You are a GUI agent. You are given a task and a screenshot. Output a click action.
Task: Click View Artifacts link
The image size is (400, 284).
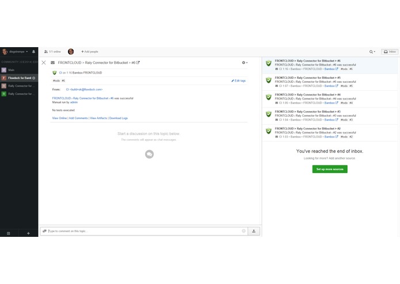98,118
